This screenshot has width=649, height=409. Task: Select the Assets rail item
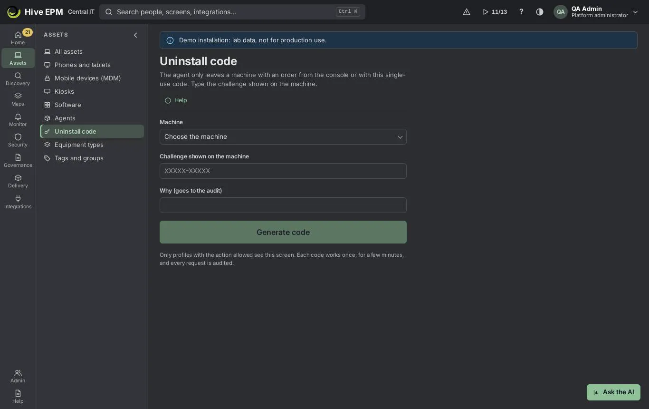tap(18, 58)
